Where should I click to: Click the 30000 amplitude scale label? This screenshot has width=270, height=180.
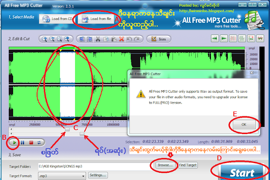tap(254, 54)
